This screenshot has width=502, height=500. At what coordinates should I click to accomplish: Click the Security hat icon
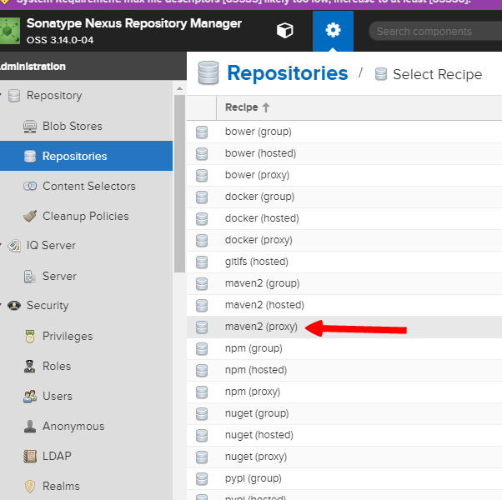click(x=14, y=306)
